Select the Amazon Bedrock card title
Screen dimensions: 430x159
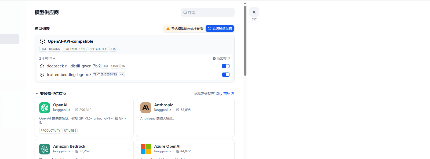(69, 146)
